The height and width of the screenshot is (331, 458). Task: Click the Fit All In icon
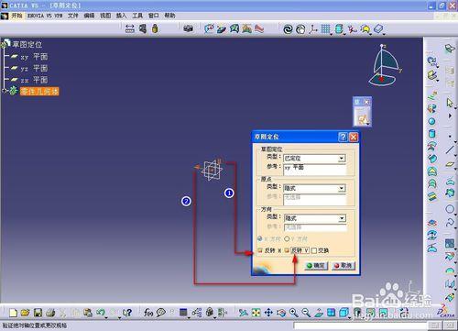pyautogui.click(x=256, y=313)
